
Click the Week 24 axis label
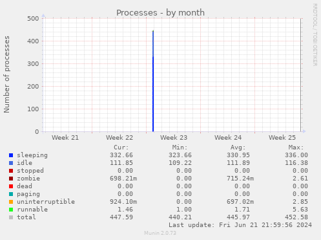[x=228, y=138]
